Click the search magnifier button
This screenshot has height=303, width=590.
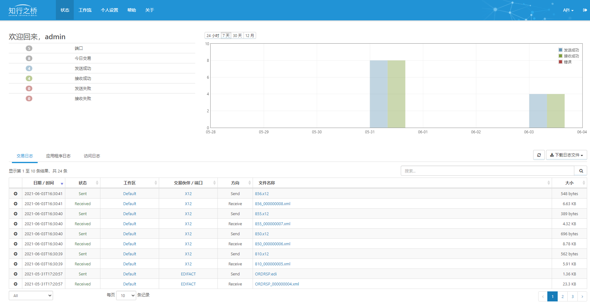pos(581,171)
